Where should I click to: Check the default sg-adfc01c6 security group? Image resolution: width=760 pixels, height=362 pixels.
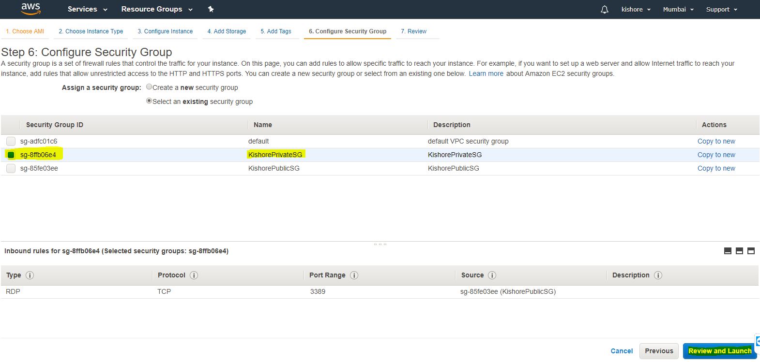[x=11, y=141]
